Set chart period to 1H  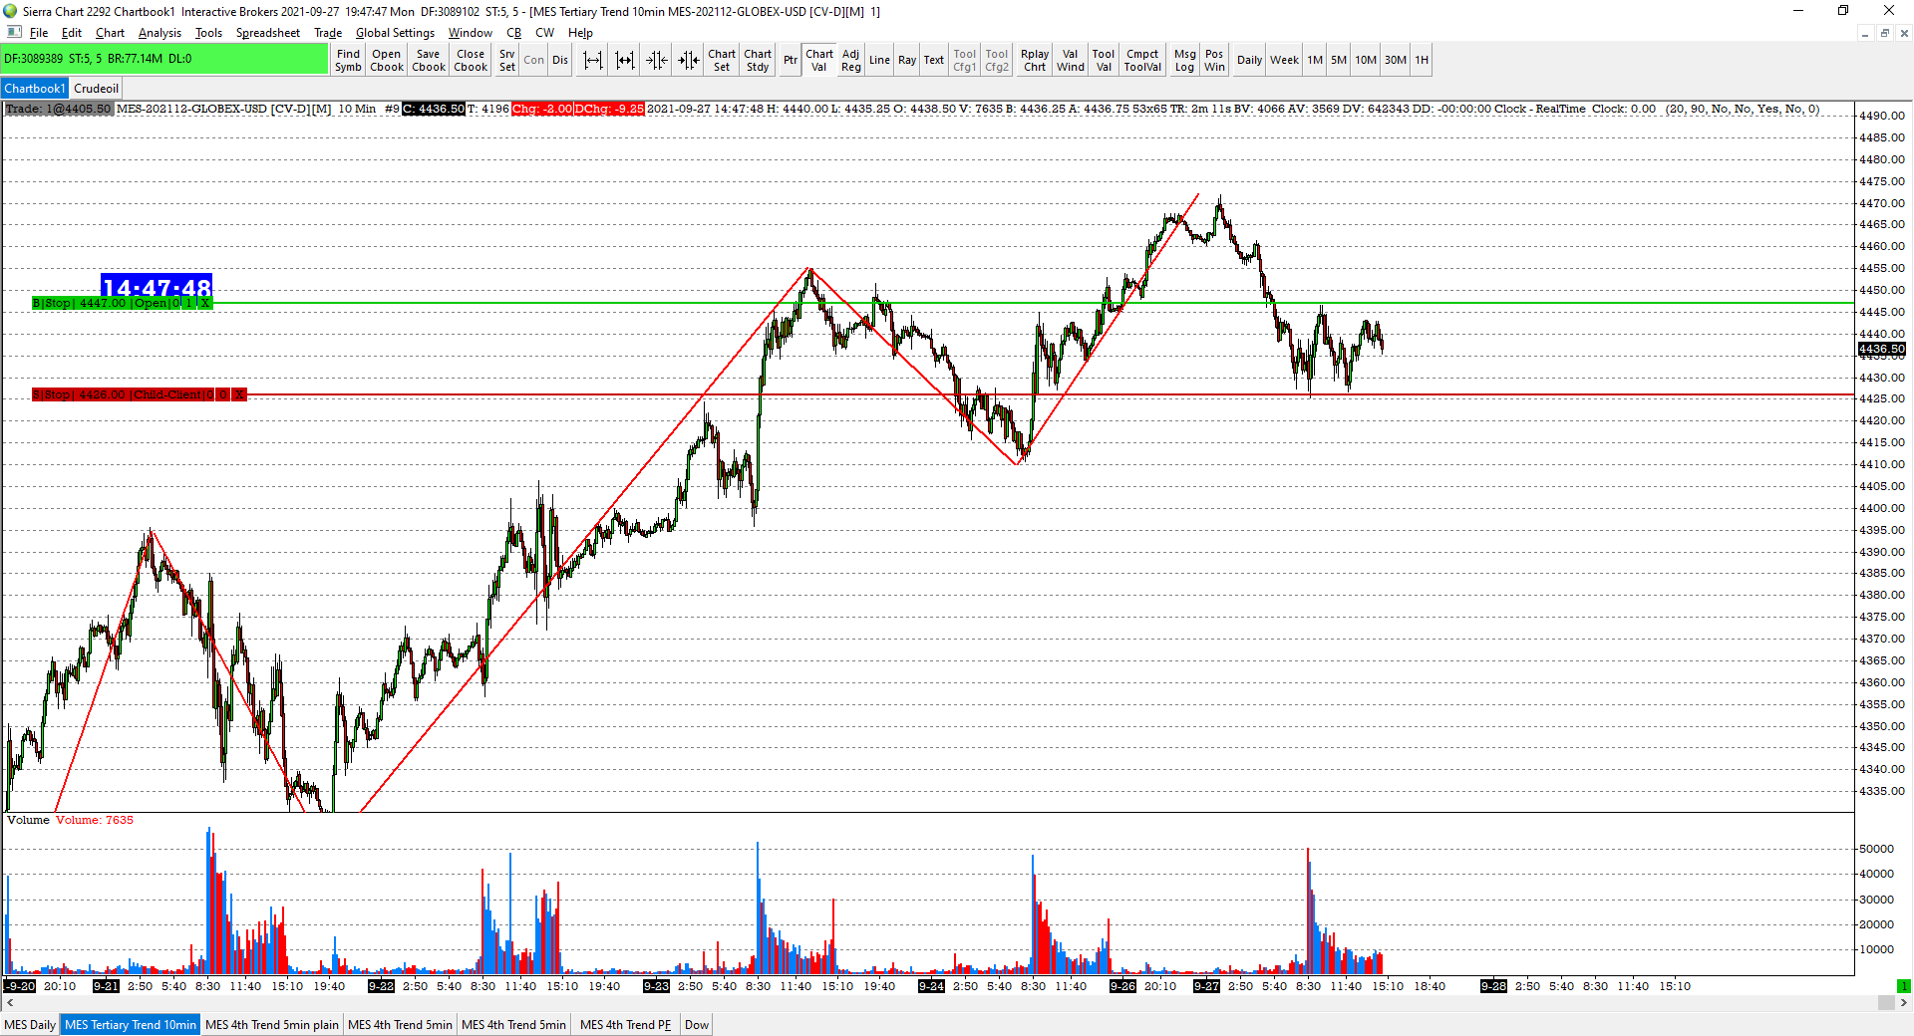coord(1422,60)
